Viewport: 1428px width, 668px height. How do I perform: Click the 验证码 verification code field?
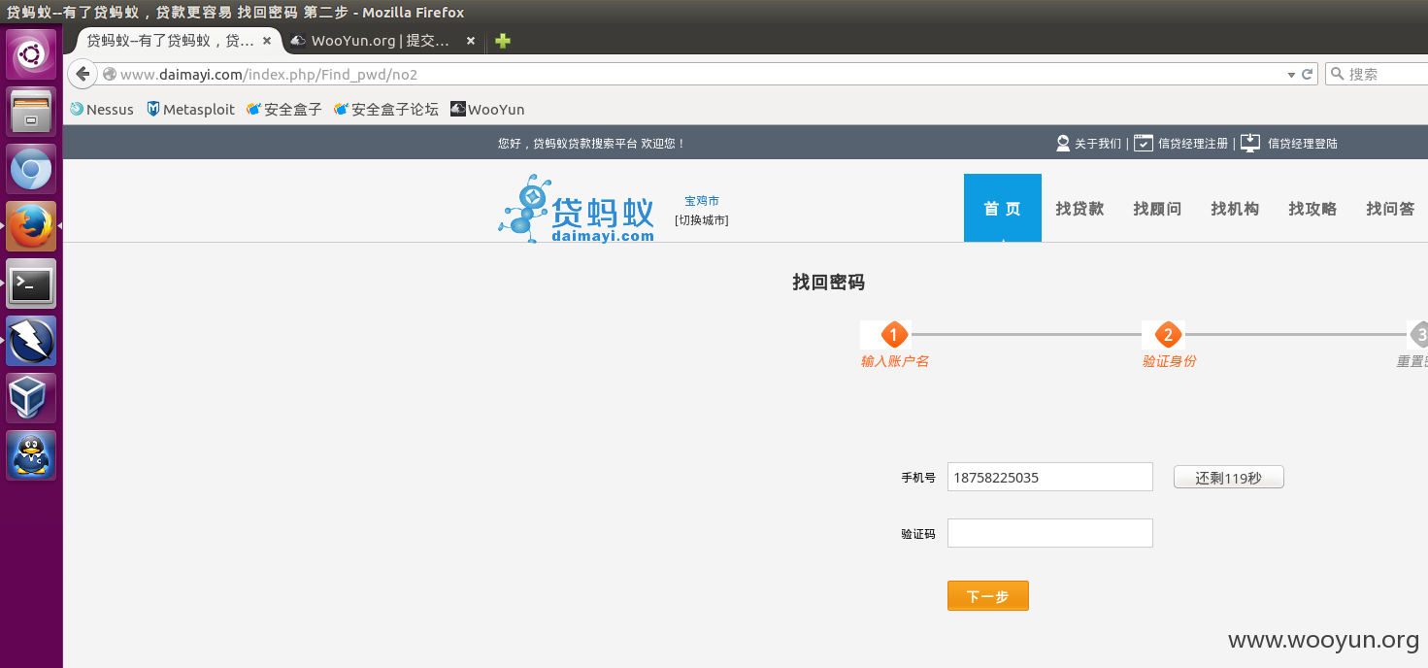[1050, 533]
